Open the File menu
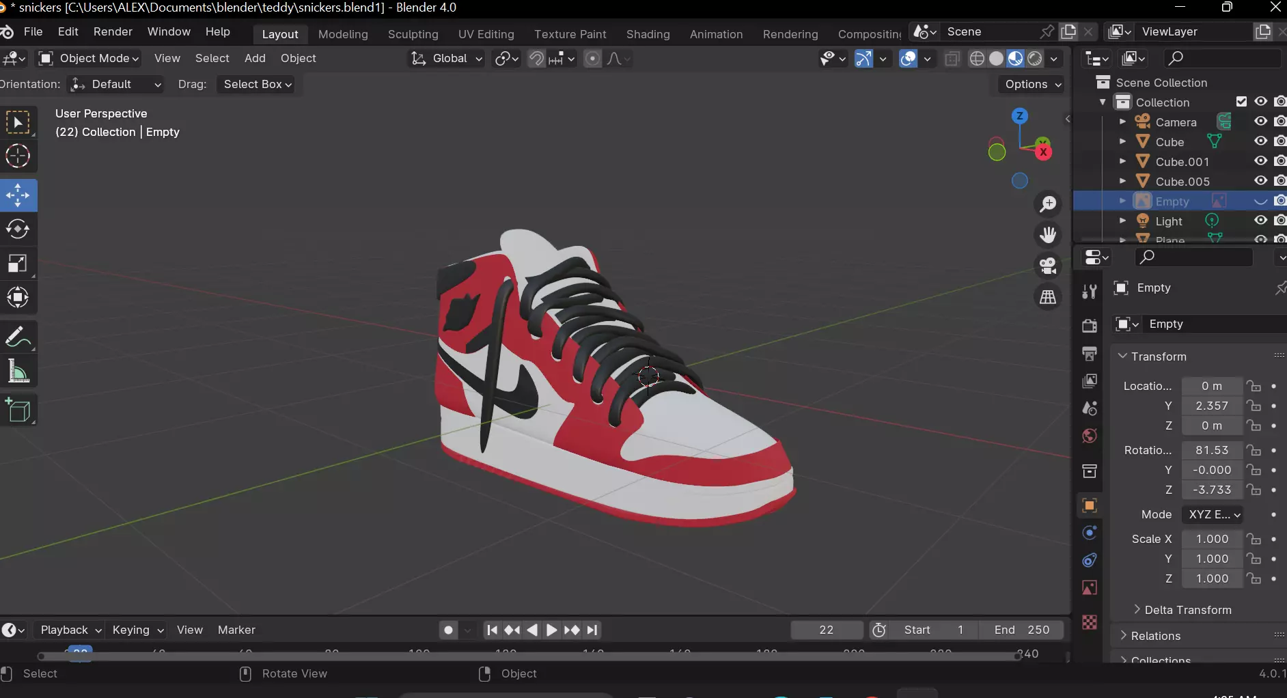Image resolution: width=1287 pixels, height=698 pixels. [33, 32]
